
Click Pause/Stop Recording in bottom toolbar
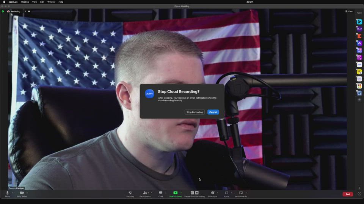[195, 193]
